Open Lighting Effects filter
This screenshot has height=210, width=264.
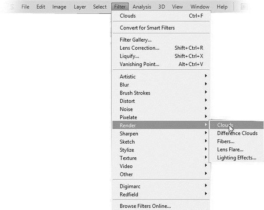tap(236, 158)
